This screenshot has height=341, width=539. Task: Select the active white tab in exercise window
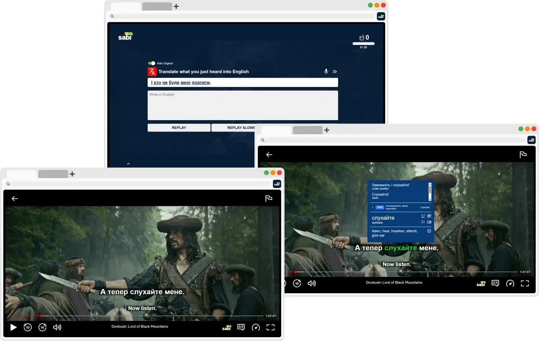tap(126, 7)
